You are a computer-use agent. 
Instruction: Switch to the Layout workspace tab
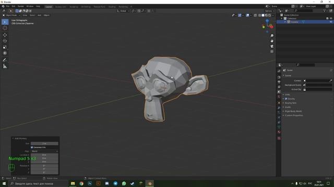(x=49, y=7)
